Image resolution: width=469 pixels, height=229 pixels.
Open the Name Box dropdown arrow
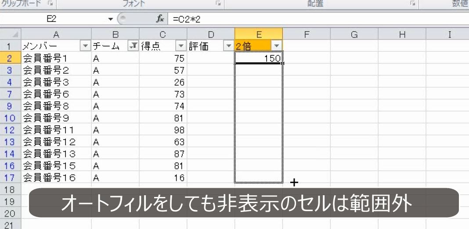111,19
